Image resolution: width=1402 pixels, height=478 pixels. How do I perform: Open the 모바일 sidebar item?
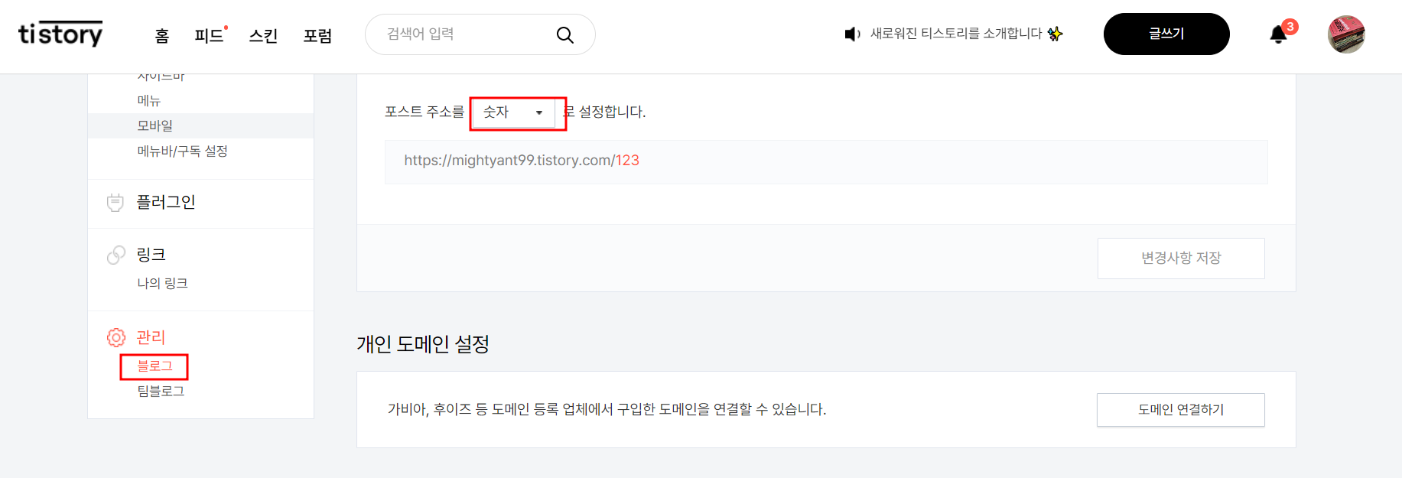coord(155,126)
